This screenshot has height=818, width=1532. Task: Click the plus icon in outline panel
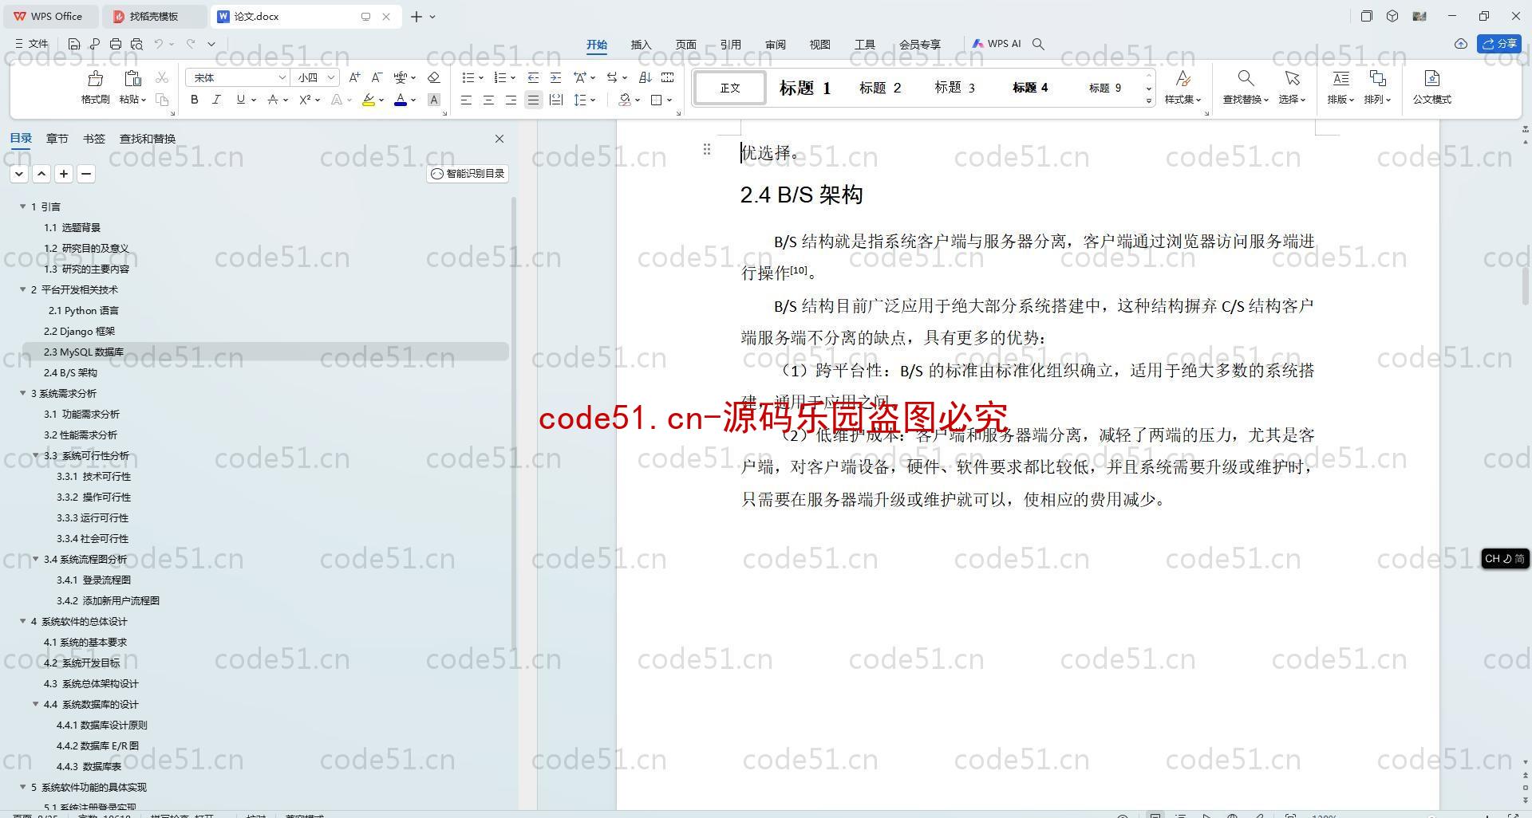point(64,173)
